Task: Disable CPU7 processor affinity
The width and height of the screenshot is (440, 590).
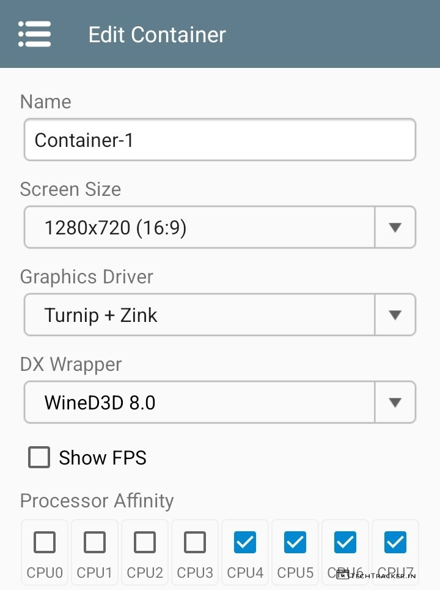Action: pos(395,542)
